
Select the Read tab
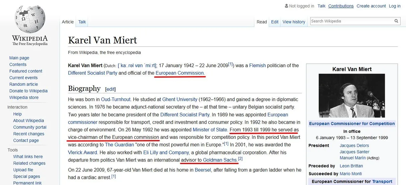[262, 22]
